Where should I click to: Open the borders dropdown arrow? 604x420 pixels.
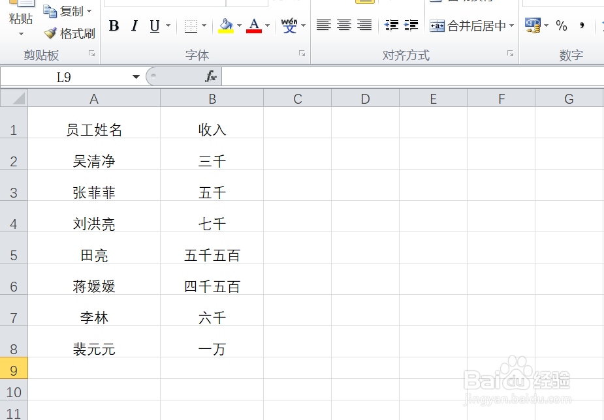202,26
